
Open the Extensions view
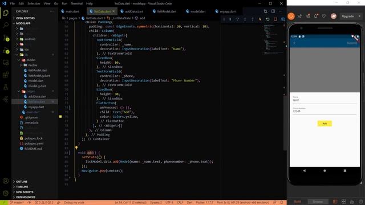(x=6, y=75)
